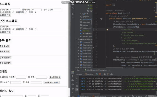Click the 중복 댓글 제거 button
The width and height of the screenshot is (157, 97).
pos(5,63)
